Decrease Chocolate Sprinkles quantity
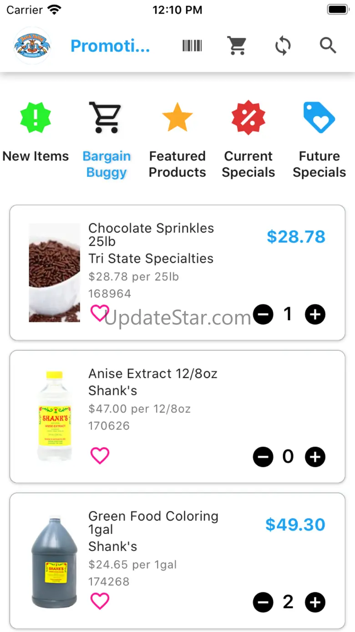This screenshot has width=355, height=632. (x=263, y=314)
